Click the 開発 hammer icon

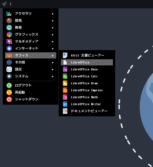pyautogui.click(x=9, y=21)
